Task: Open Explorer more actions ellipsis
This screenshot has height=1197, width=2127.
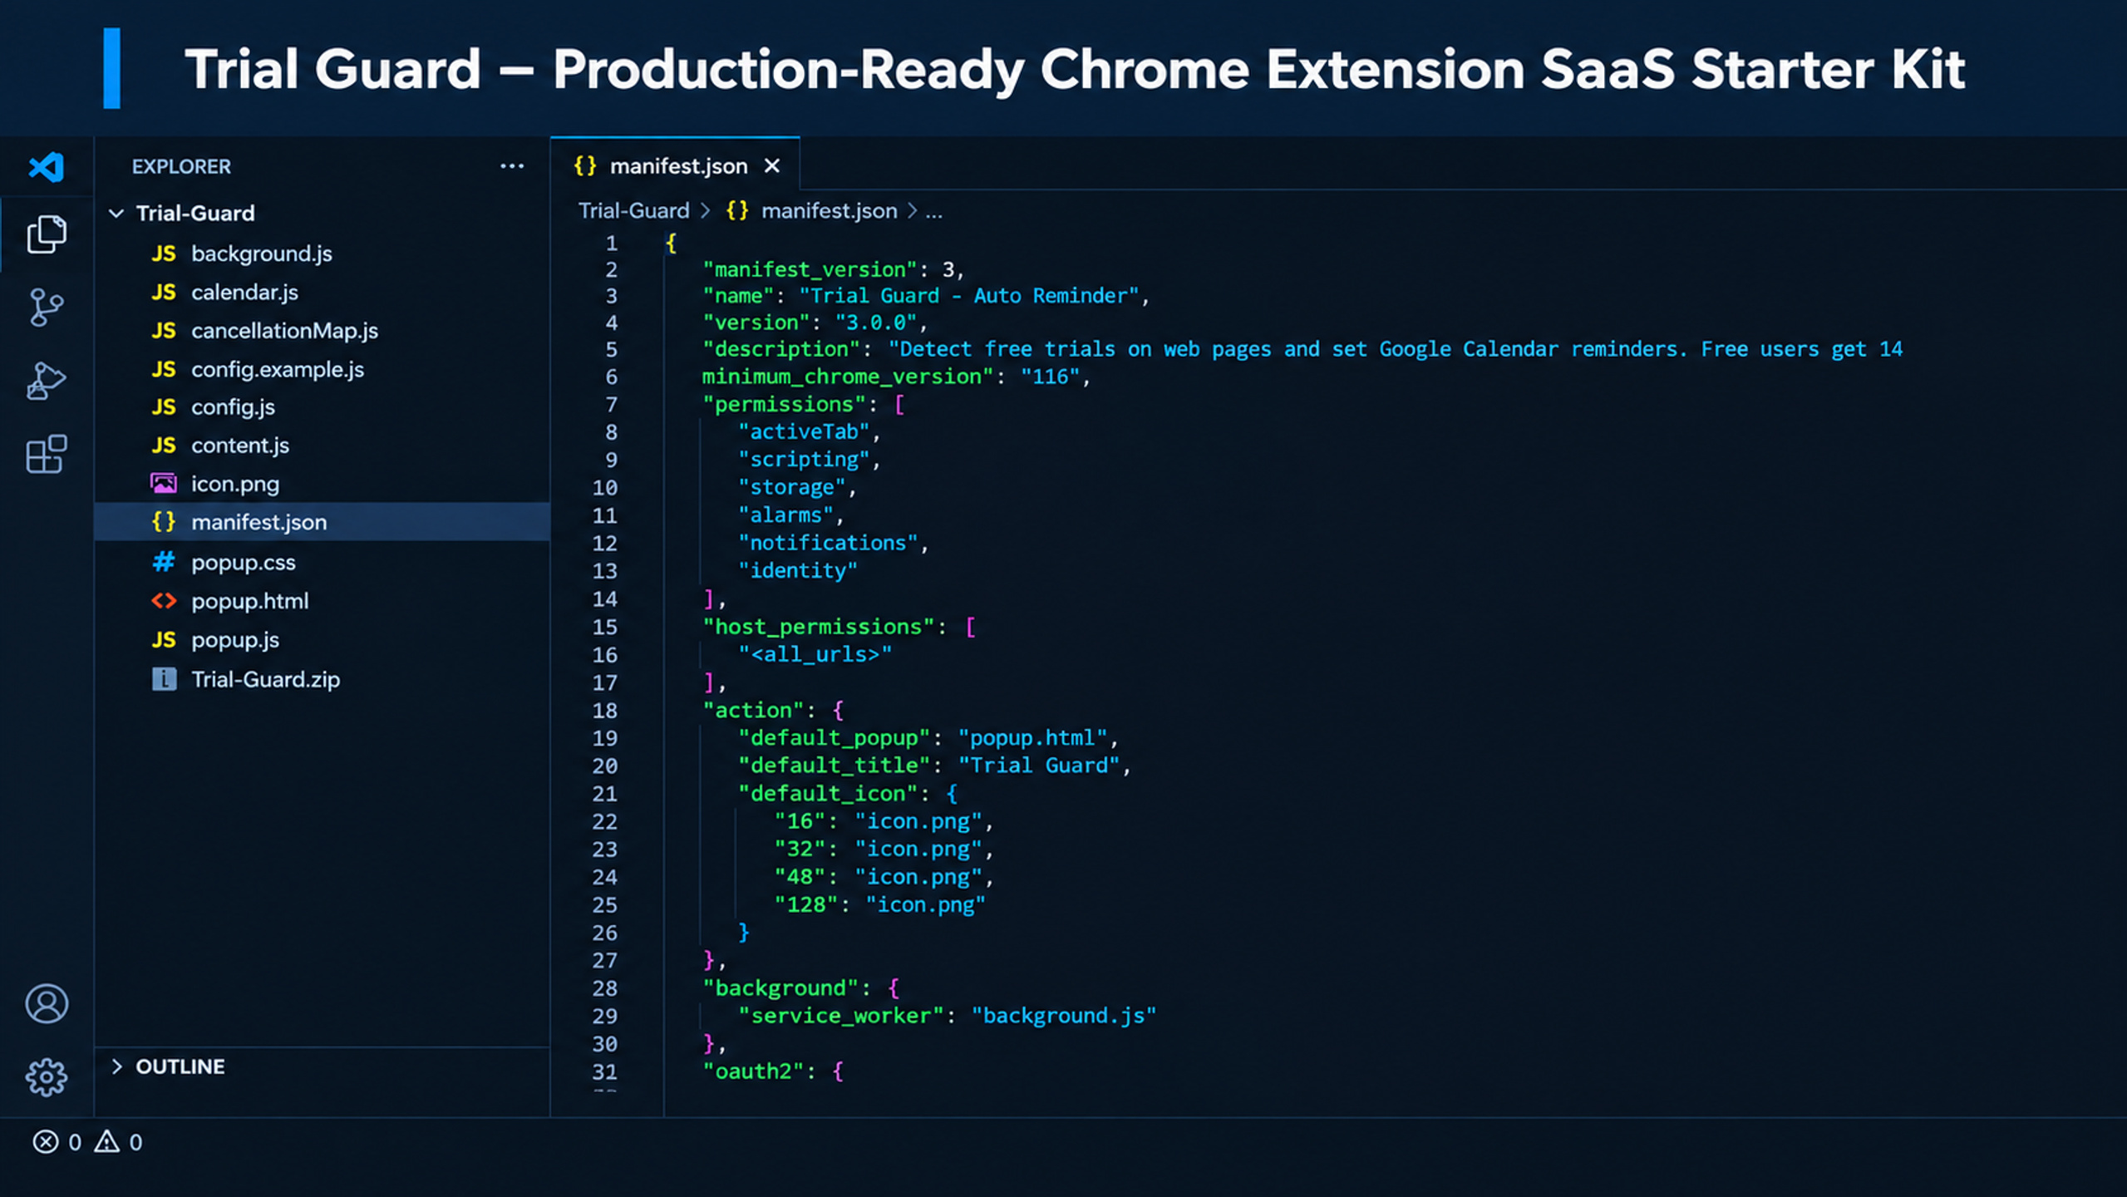Action: pyautogui.click(x=512, y=166)
